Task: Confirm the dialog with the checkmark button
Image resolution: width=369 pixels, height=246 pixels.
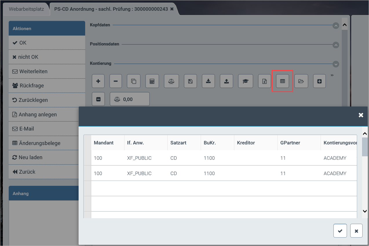Action: click(340, 231)
